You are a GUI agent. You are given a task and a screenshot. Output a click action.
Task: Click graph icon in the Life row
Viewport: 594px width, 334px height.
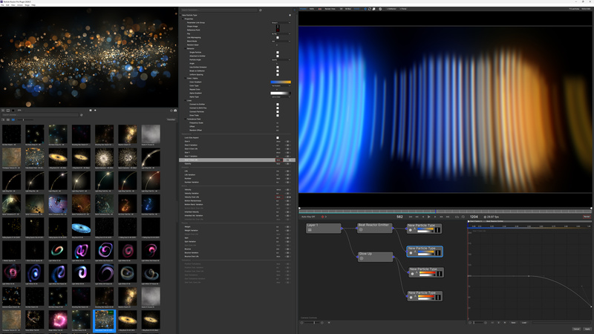[x=287, y=171]
